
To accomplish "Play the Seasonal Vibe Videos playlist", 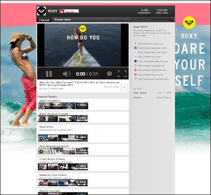I will 41,183.
